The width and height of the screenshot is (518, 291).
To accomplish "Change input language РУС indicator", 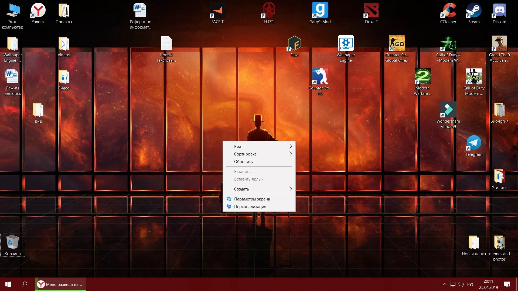I will pyautogui.click(x=471, y=284).
